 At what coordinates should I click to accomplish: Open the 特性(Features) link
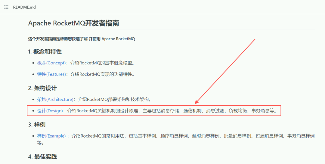click(51, 74)
